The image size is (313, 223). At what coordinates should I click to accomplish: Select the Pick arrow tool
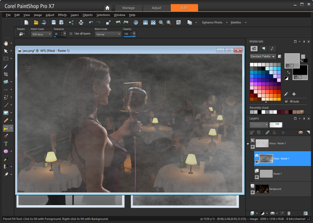pos(6,51)
